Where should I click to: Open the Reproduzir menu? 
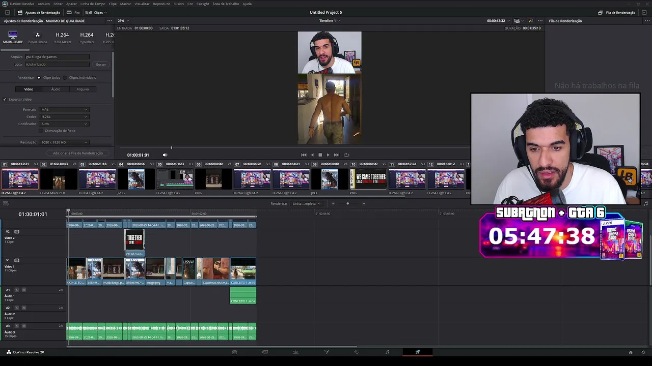pyautogui.click(x=161, y=4)
